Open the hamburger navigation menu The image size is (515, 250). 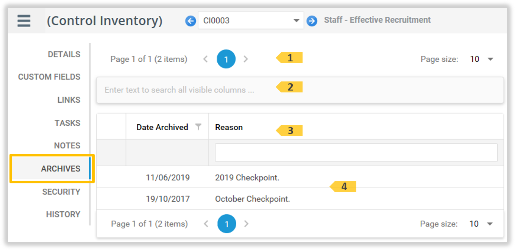tap(23, 21)
